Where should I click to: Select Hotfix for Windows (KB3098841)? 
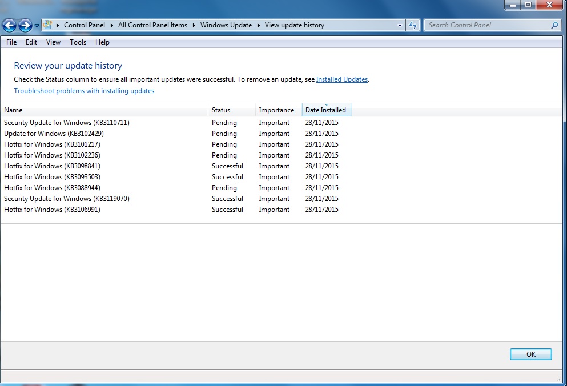pyautogui.click(x=52, y=166)
